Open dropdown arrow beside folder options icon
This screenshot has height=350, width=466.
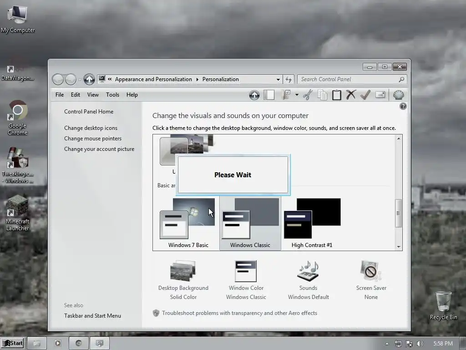point(297,95)
